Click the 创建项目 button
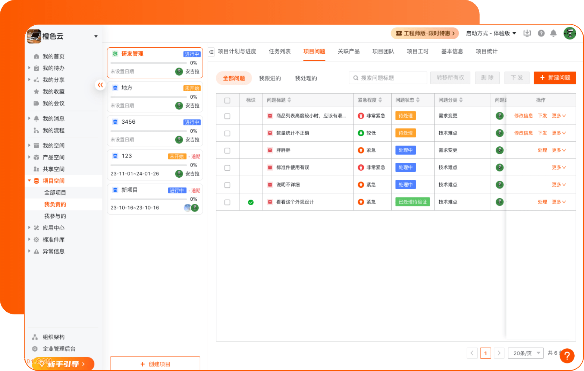 [x=155, y=364]
